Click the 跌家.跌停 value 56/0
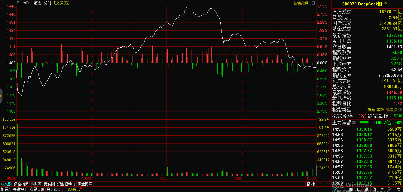Image resolution: width=403 pixels, height=192 pixels. click(398, 116)
